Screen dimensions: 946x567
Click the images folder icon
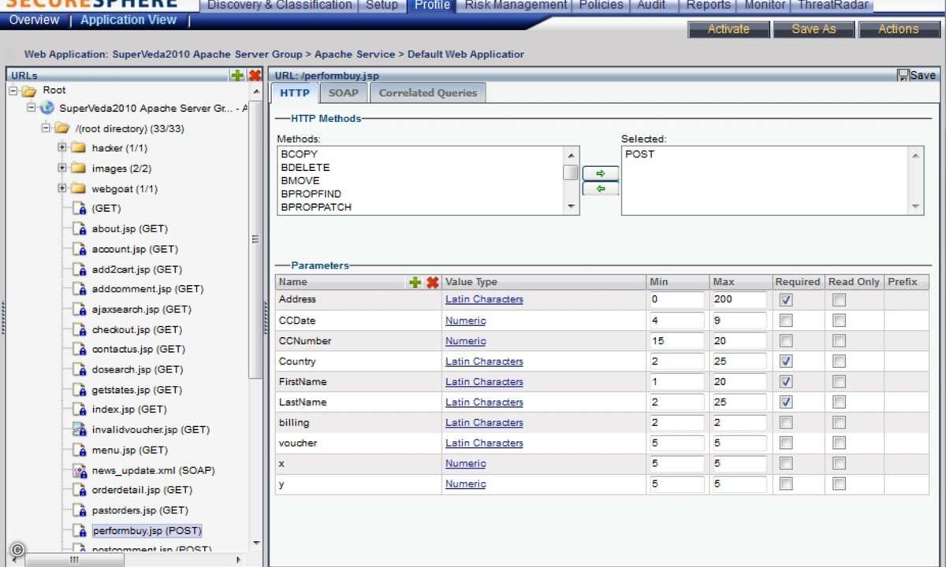click(x=78, y=169)
